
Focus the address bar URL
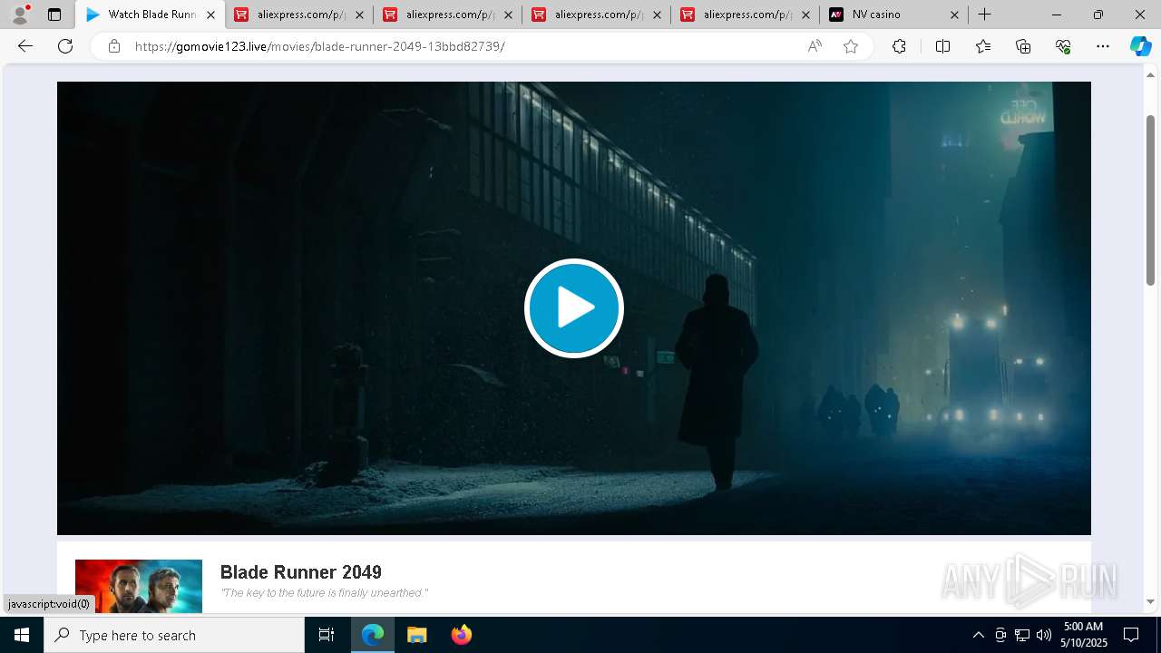pos(319,46)
